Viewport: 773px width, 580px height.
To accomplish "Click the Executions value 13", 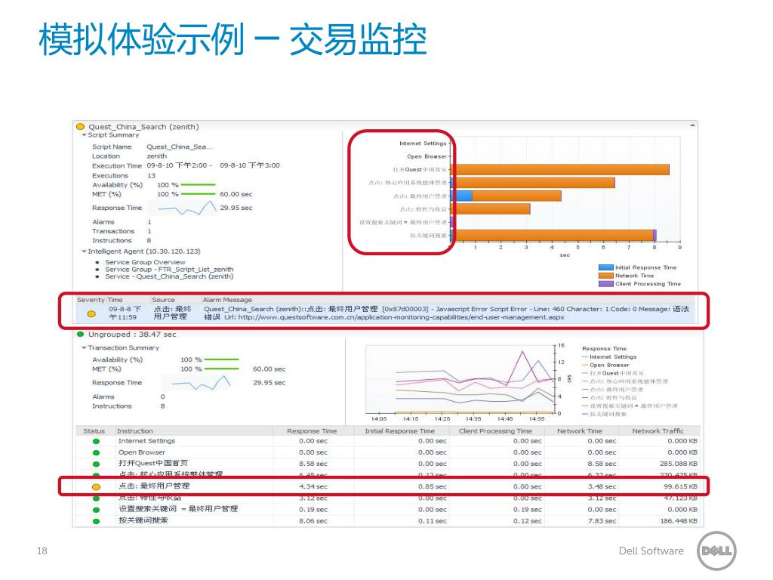I will pyautogui.click(x=151, y=175).
